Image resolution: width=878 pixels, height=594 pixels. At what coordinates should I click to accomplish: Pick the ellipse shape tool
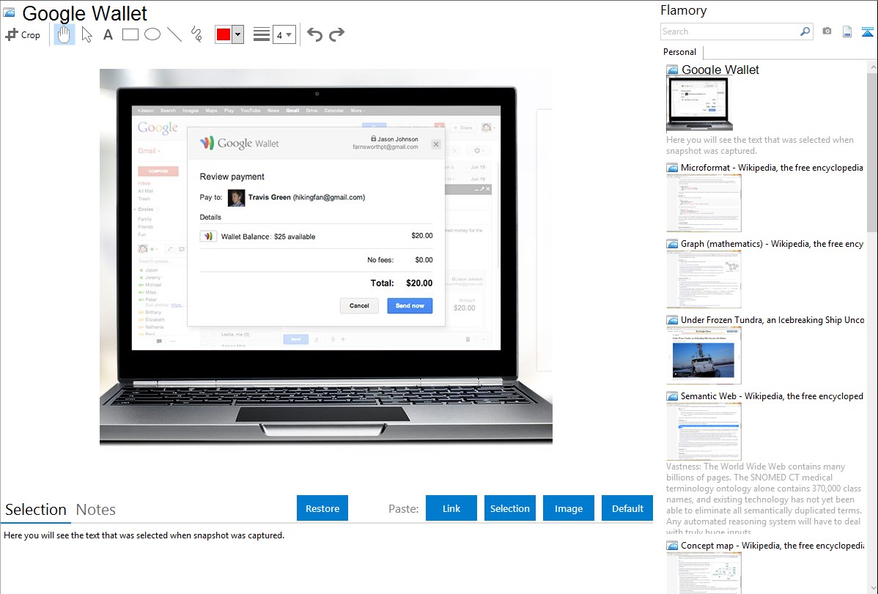pos(152,34)
